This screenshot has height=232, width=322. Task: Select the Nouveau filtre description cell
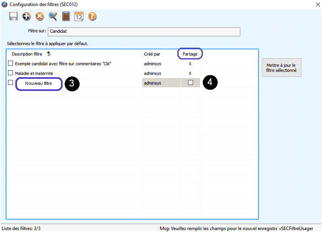38,84
